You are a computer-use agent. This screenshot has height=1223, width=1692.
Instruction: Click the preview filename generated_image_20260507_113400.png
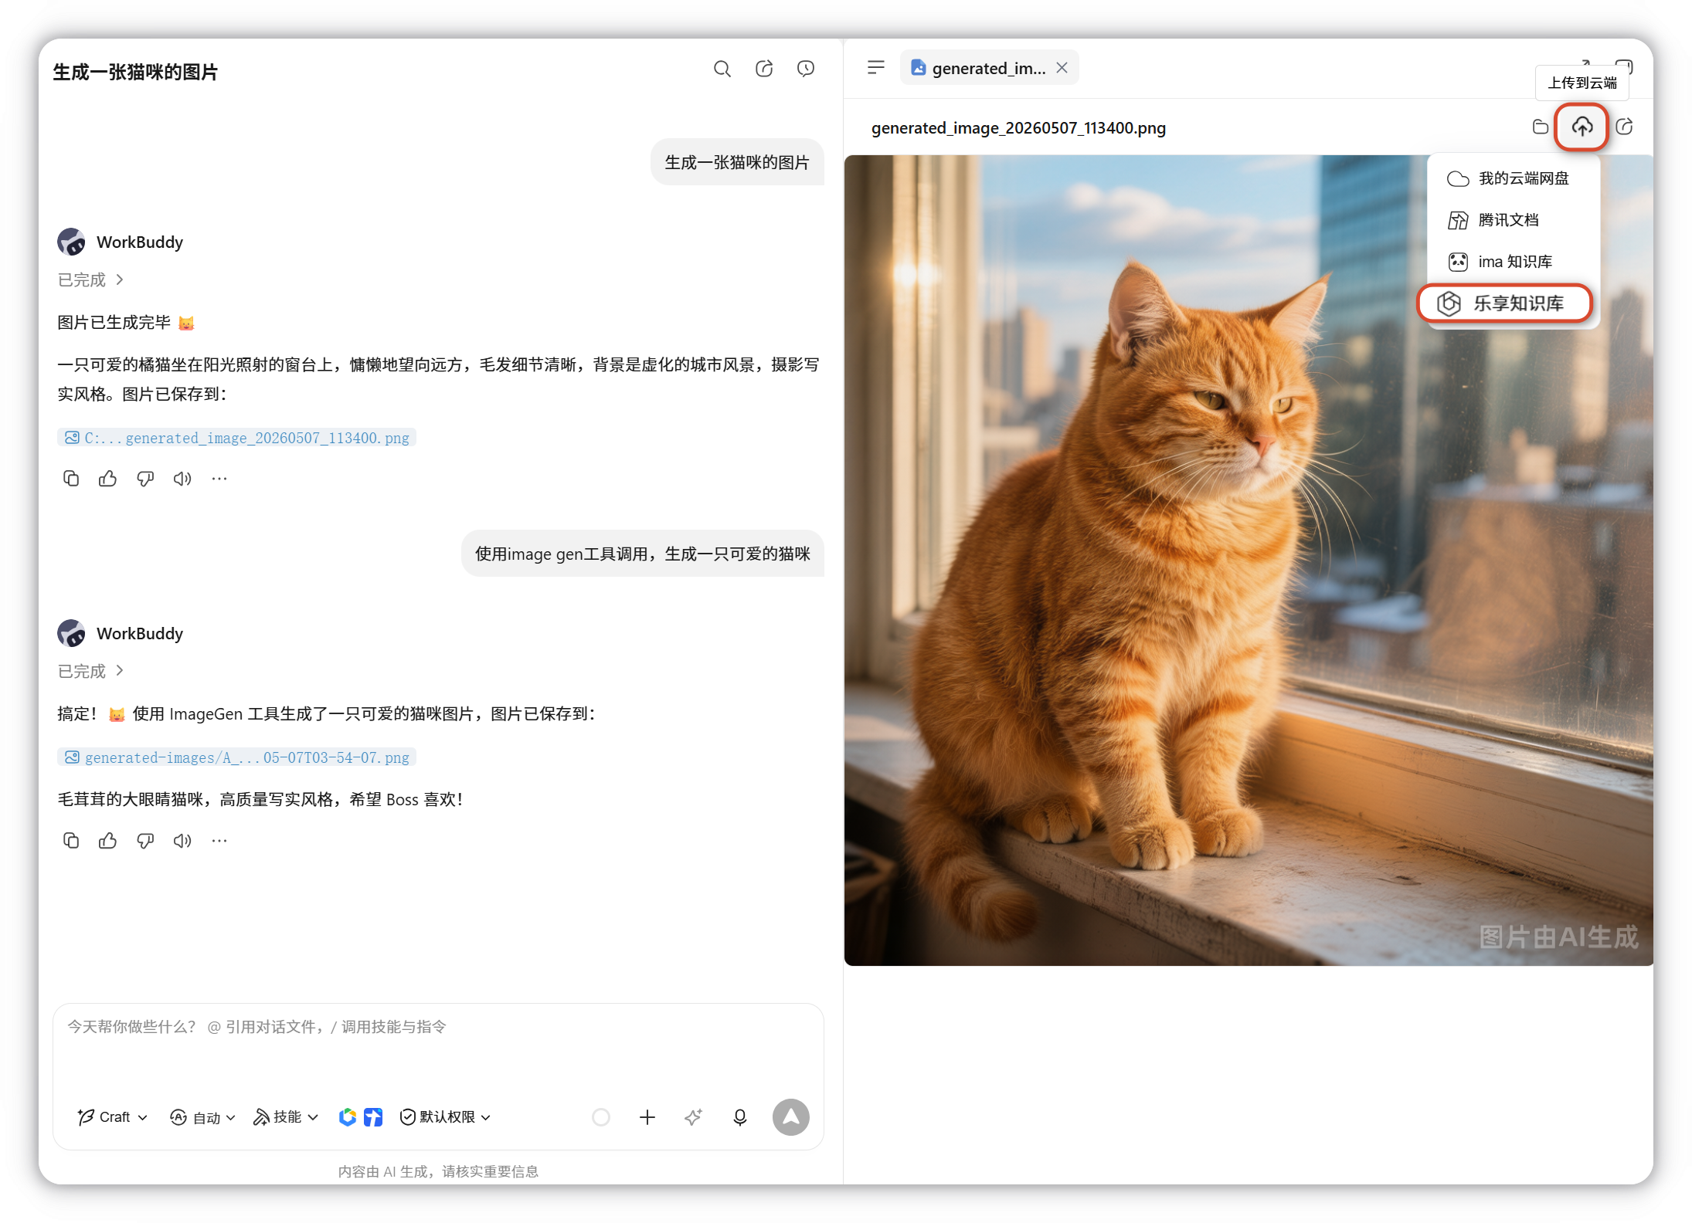pos(1018,127)
